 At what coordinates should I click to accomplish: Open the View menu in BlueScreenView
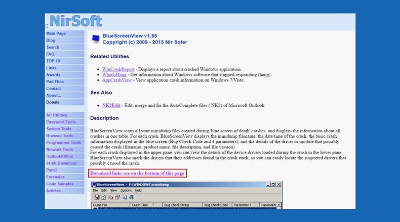113,191
